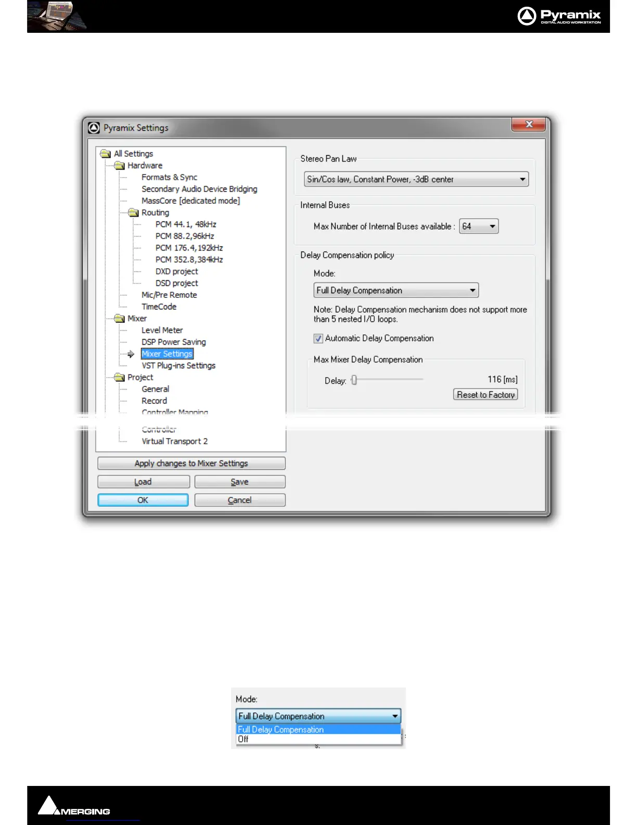
Task: Click the Hardware tree label
Action: point(145,166)
